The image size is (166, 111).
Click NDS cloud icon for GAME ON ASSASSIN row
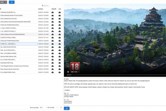tap(60, 44)
